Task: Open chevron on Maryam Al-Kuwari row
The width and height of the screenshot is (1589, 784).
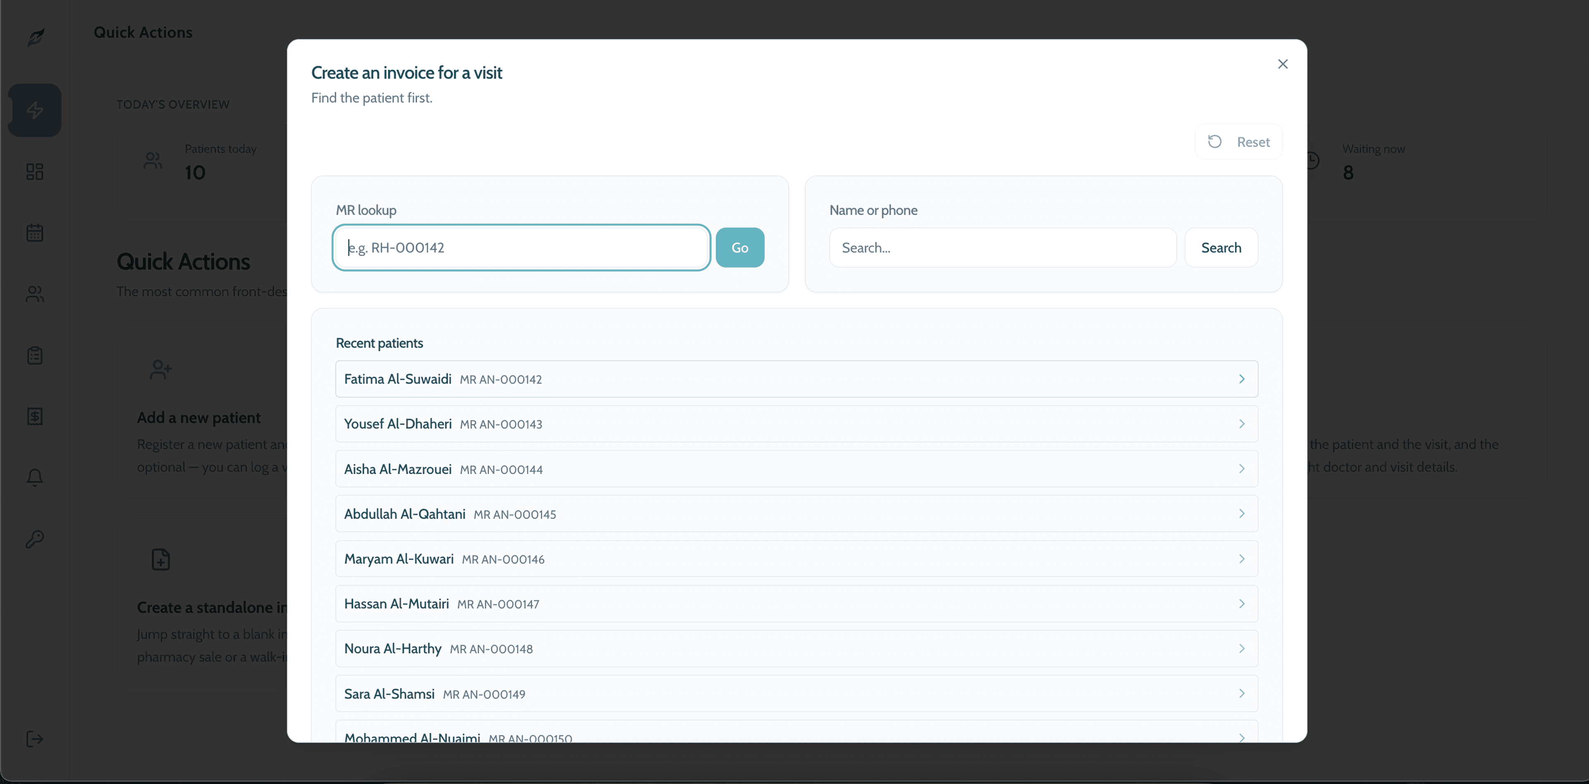Action: click(x=1242, y=559)
